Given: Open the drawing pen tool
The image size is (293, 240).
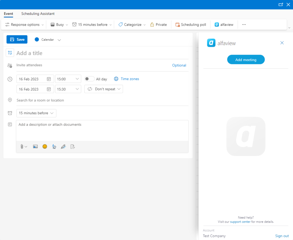Looking at the screenshot, I should [x=63, y=146].
